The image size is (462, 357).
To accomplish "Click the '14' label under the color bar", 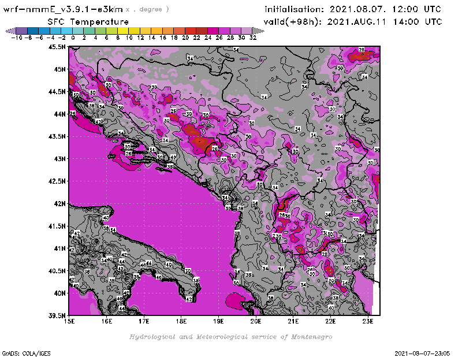I will pyautogui.click(x=151, y=38).
